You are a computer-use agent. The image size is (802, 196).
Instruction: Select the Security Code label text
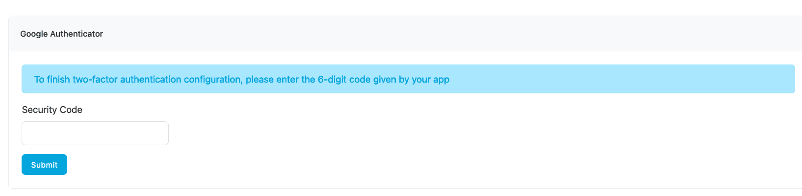52,109
